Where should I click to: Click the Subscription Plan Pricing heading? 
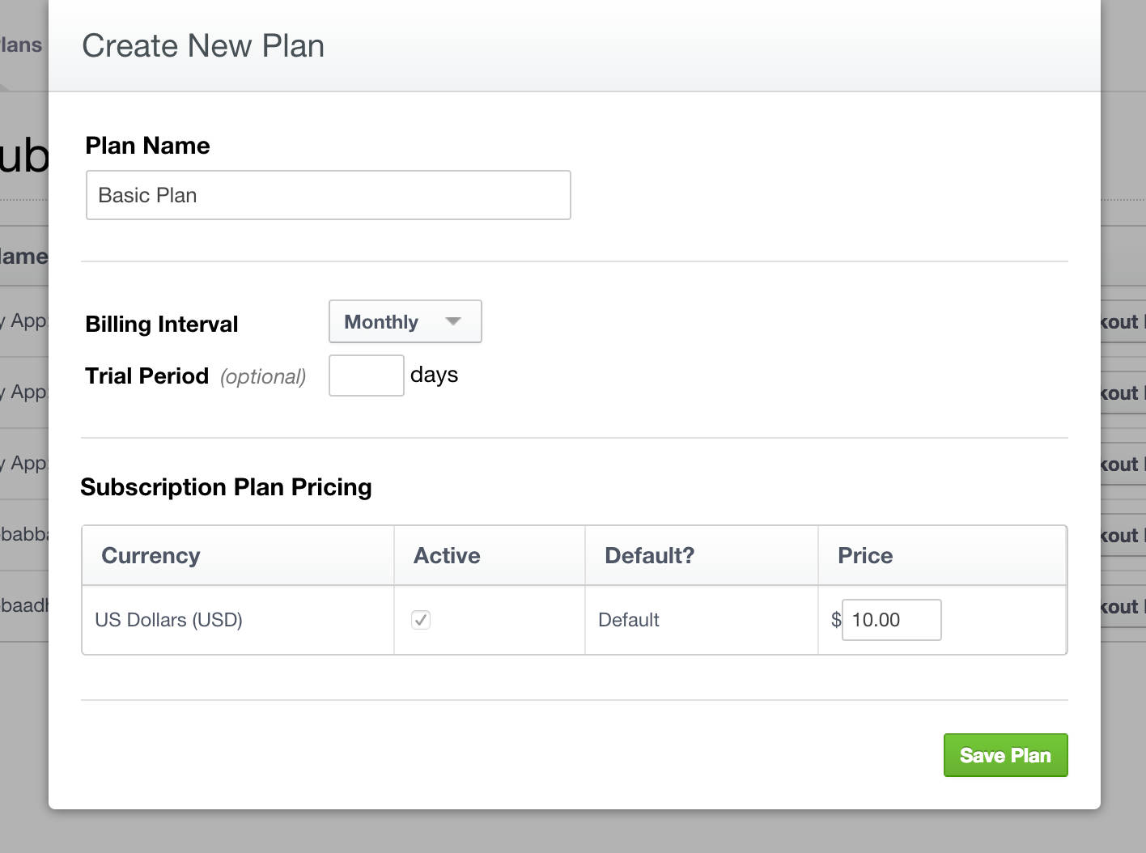click(x=226, y=486)
